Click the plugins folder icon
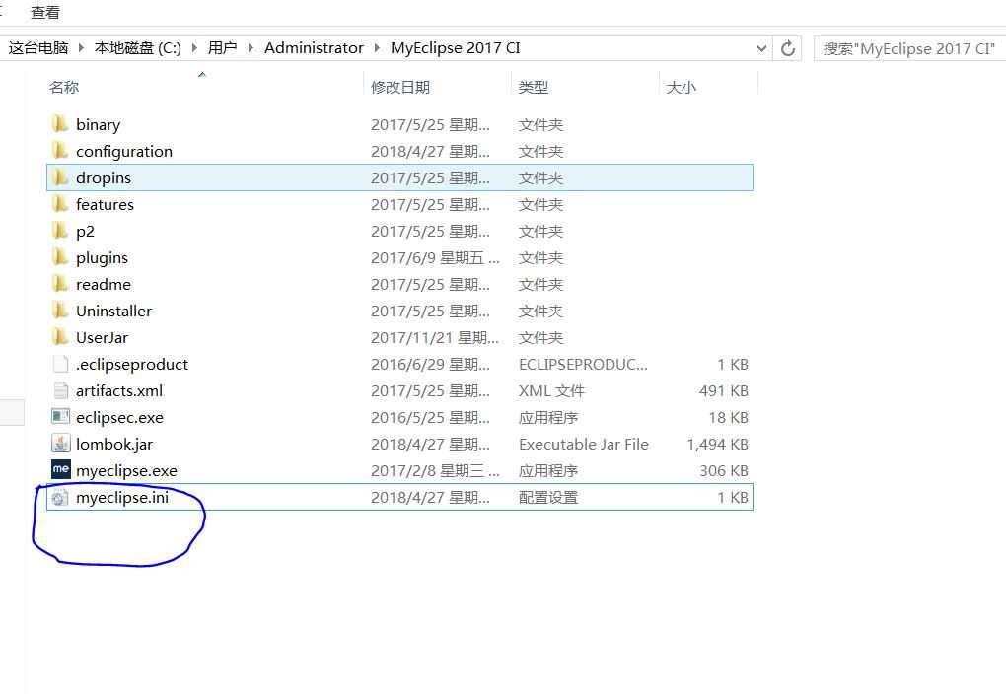Screen dimensions: 1006x694 tap(59, 257)
